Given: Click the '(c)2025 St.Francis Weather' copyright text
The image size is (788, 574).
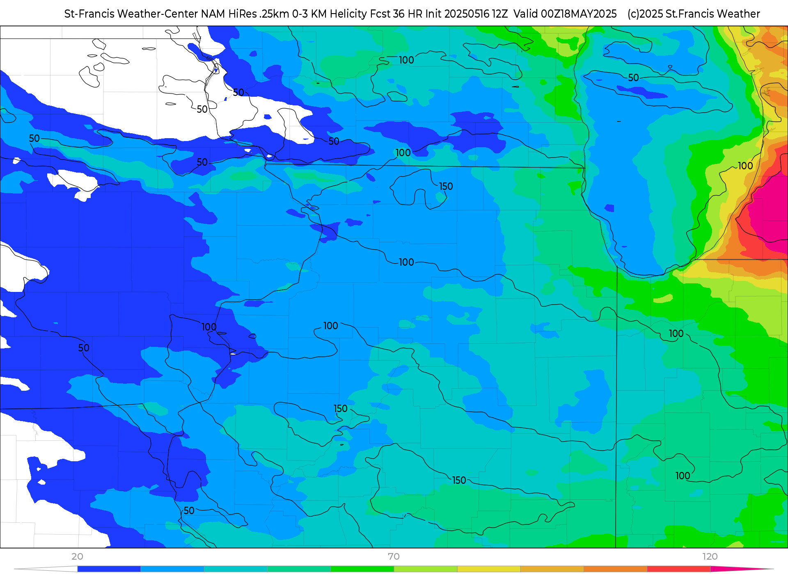Looking at the screenshot, I should [x=694, y=14].
